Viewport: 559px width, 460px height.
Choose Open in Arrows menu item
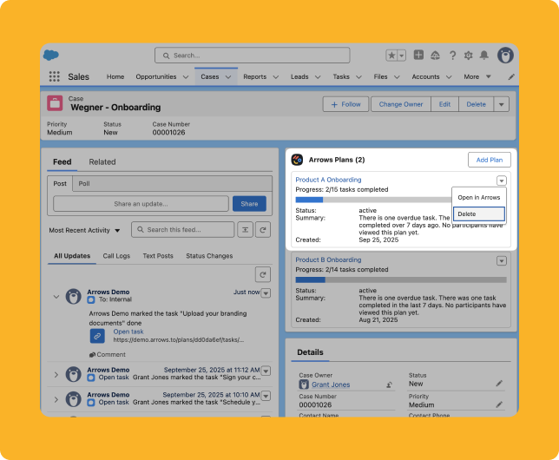(x=479, y=198)
